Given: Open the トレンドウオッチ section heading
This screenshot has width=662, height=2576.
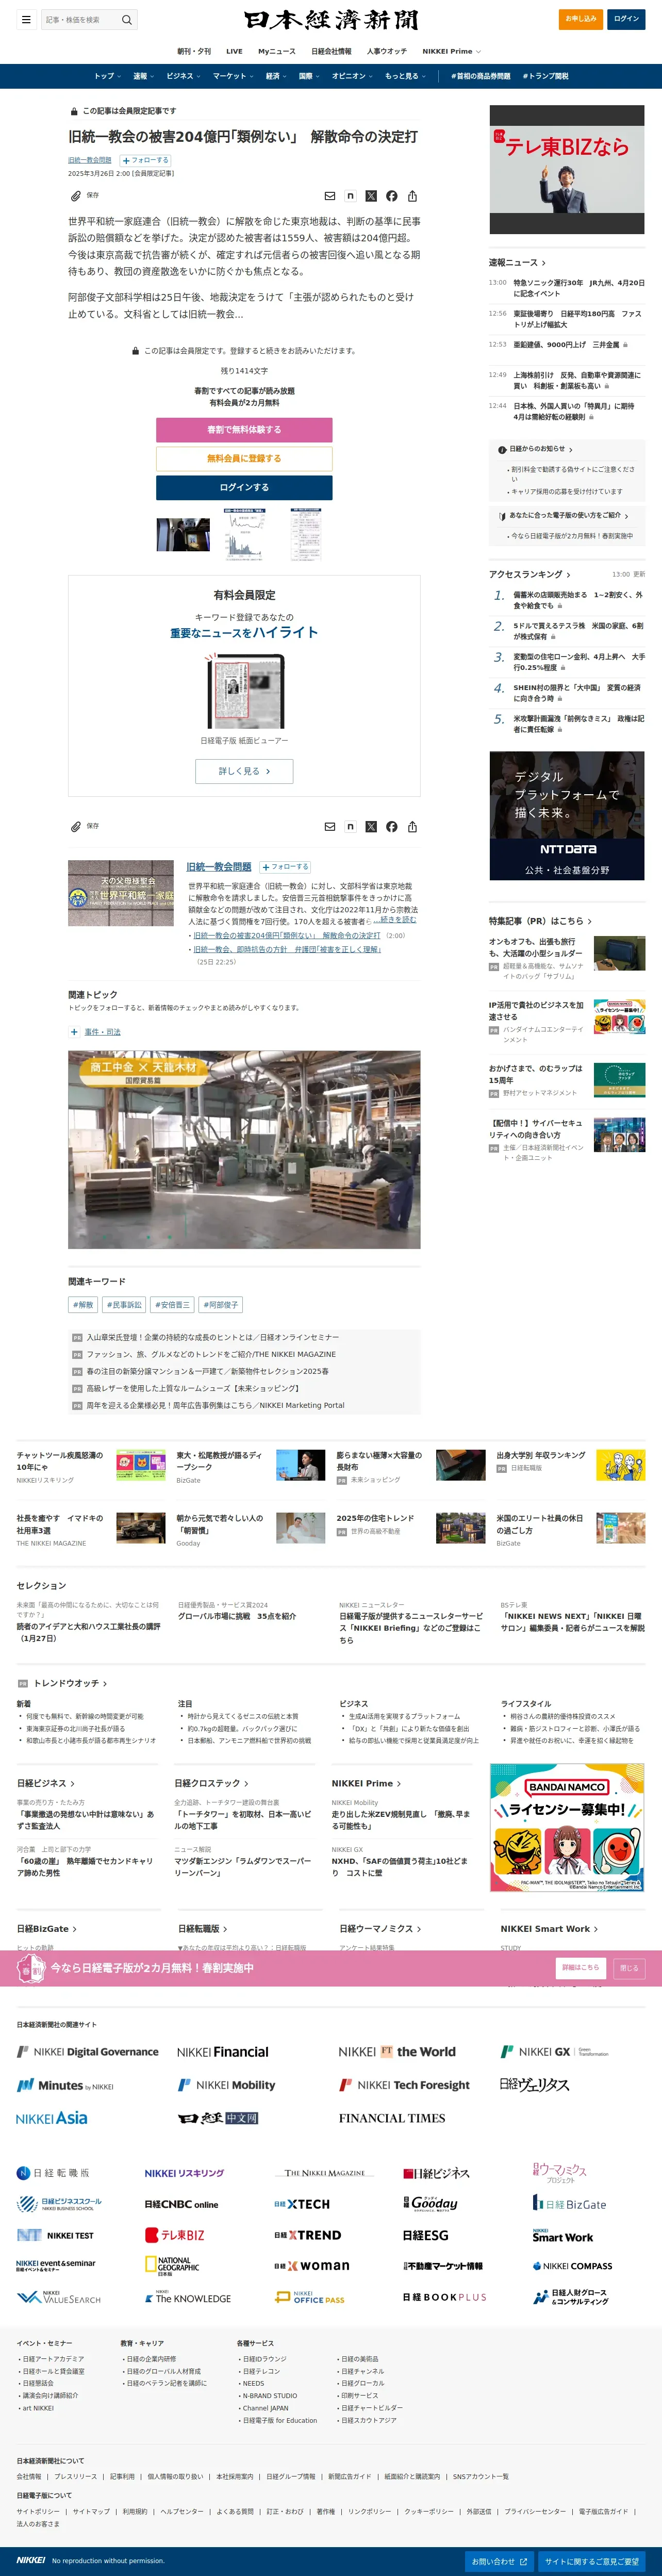Looking at the screenshot, I should click(x=70, y=1684).
